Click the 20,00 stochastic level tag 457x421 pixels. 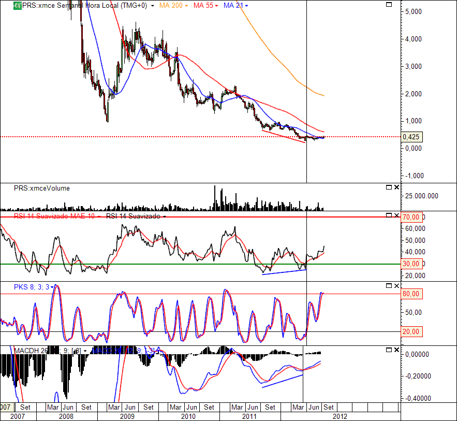(411, 332)
